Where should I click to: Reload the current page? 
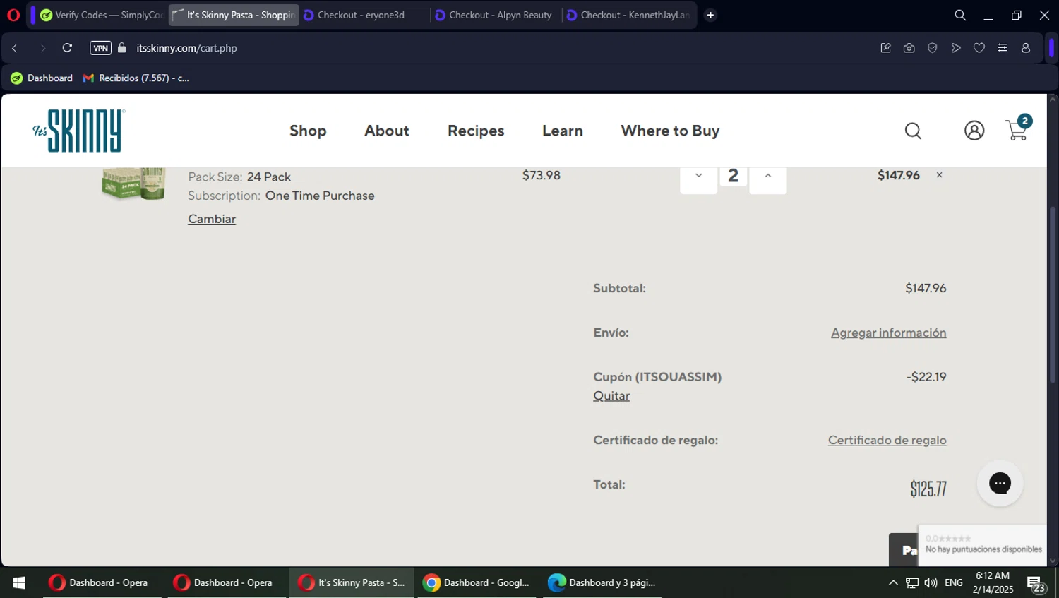click(x=67, y=48)
